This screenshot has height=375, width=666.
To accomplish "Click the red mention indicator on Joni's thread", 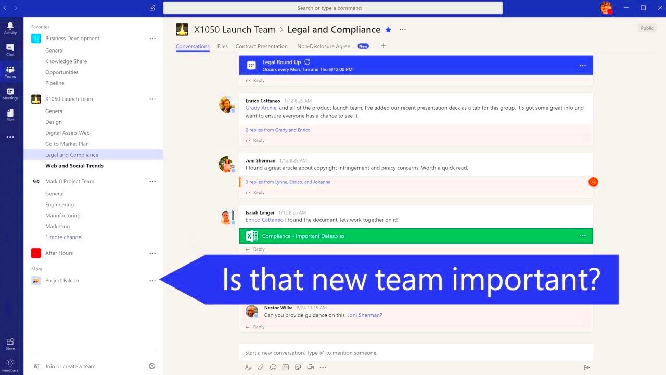I will (593, 182).
